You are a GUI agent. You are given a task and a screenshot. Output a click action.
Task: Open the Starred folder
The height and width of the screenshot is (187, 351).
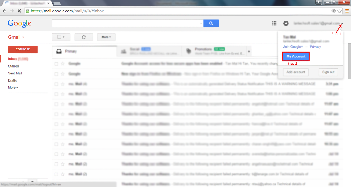(x=13, y=66)
